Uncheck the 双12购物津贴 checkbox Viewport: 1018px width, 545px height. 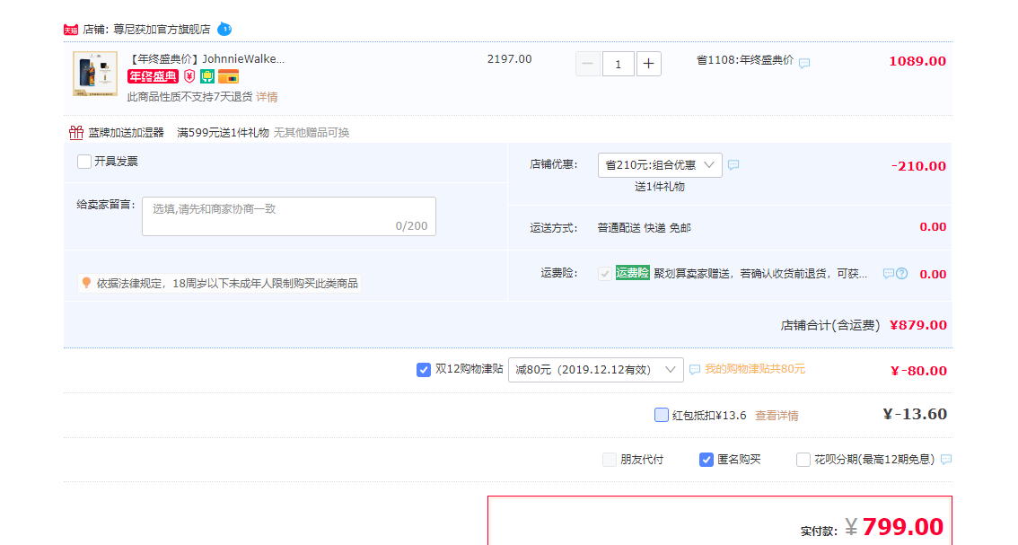pos(424,370)
